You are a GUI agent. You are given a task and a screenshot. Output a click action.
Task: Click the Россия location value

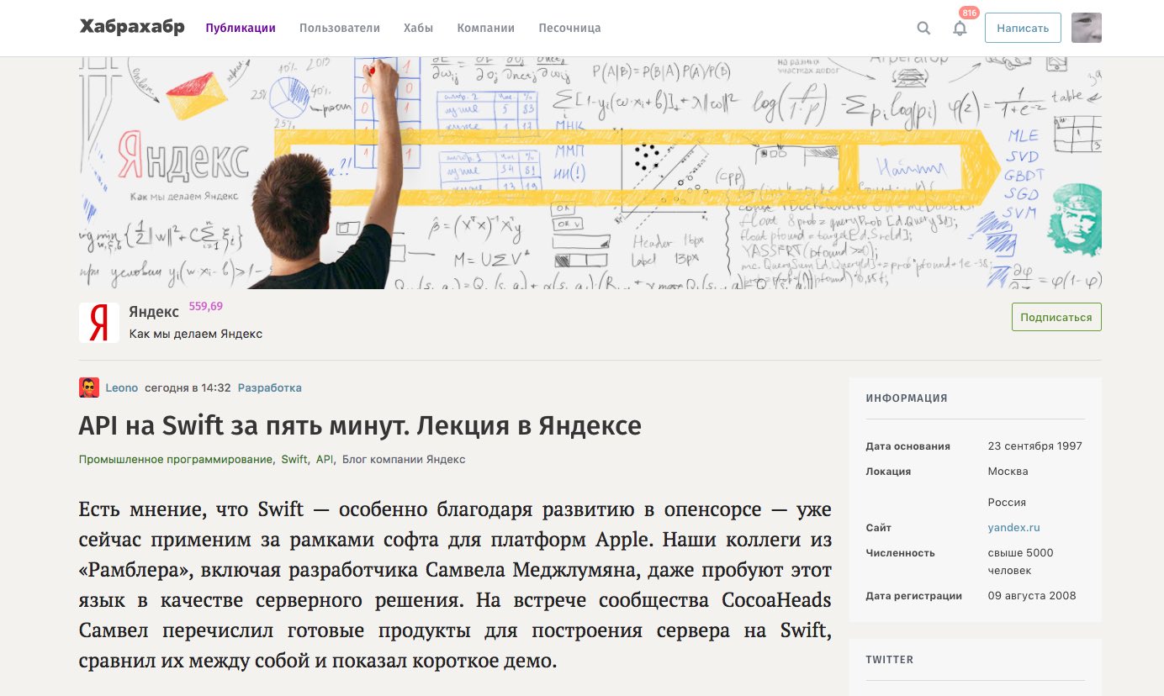click(1008, 503)
